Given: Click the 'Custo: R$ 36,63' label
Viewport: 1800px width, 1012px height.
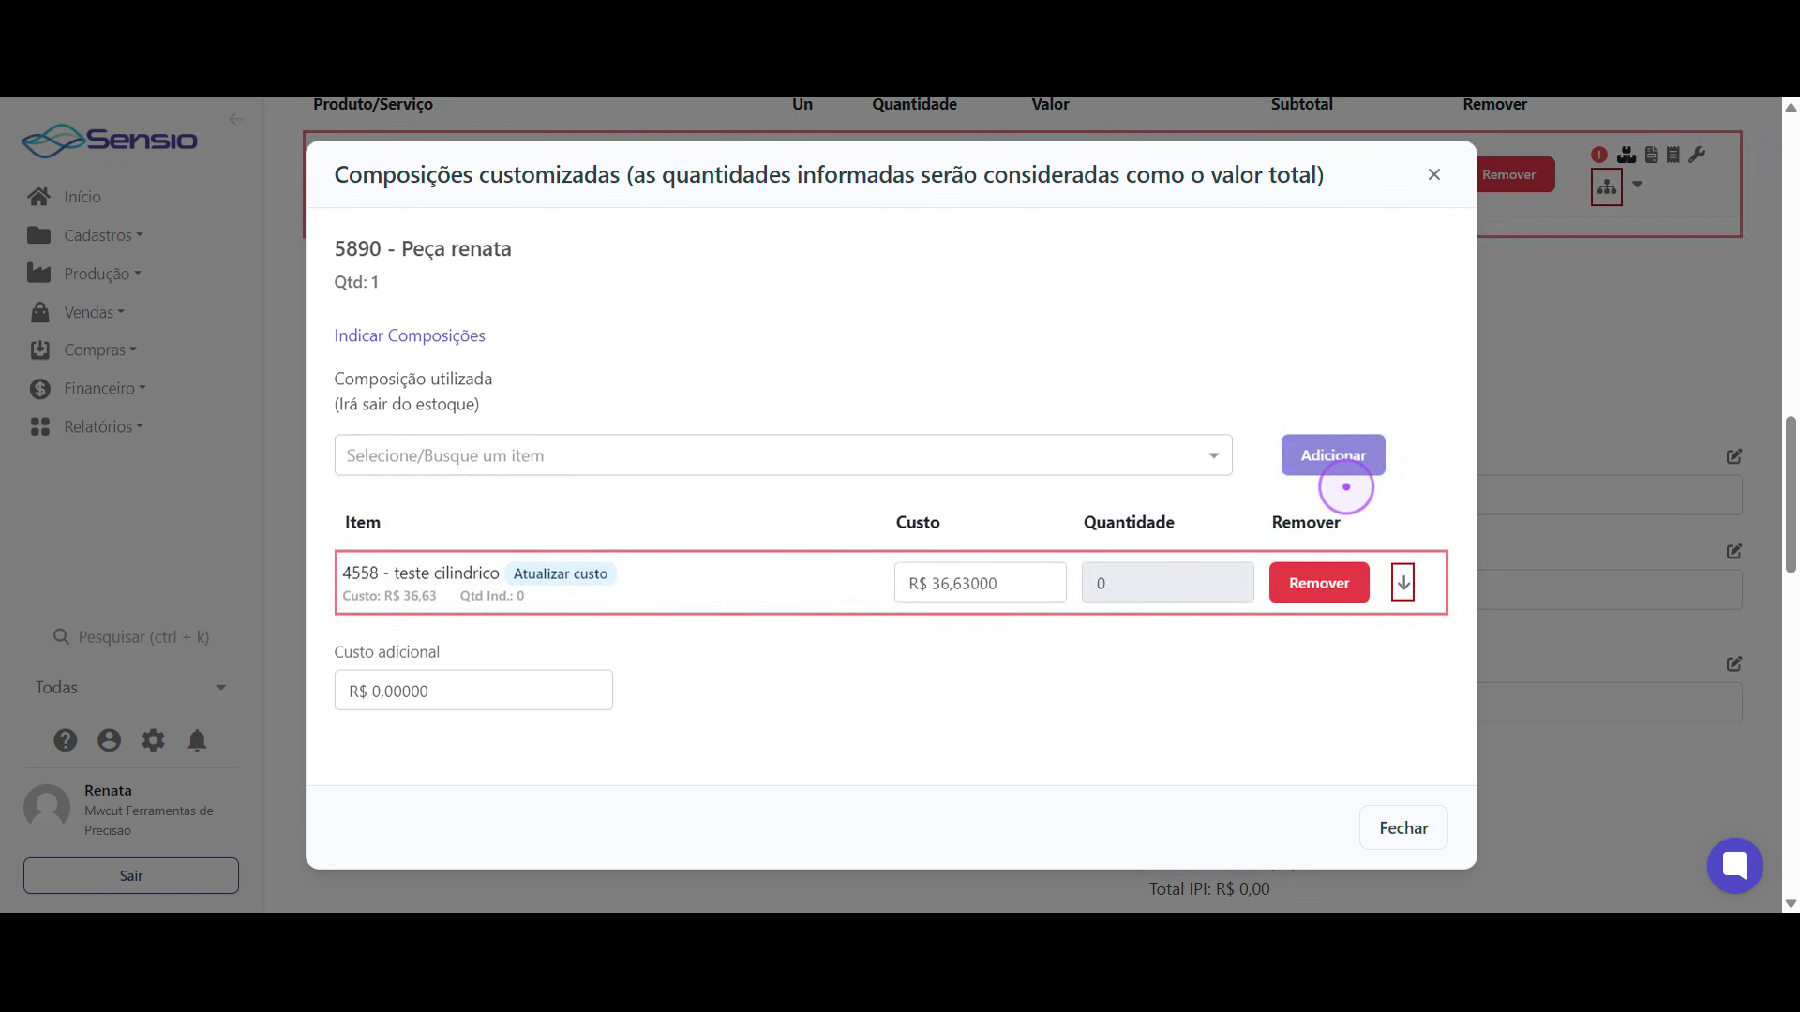Looking at the screenshot, I should [389, 596].
